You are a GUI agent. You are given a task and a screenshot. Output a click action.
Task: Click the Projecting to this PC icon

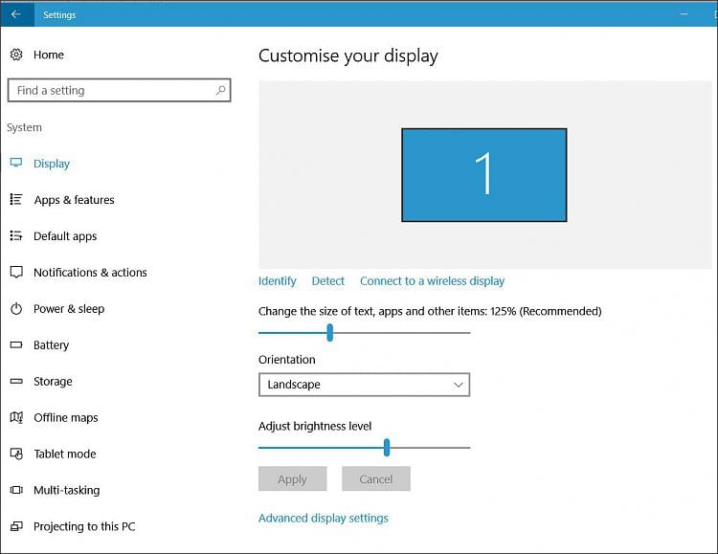(x=16, y=526)
